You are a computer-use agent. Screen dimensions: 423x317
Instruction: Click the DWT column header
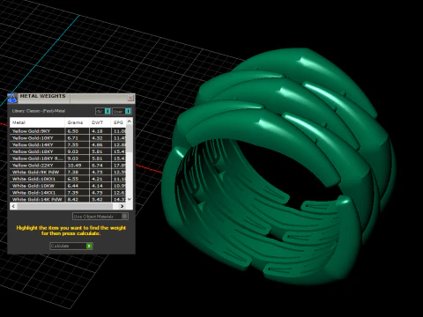click(100, 122)
